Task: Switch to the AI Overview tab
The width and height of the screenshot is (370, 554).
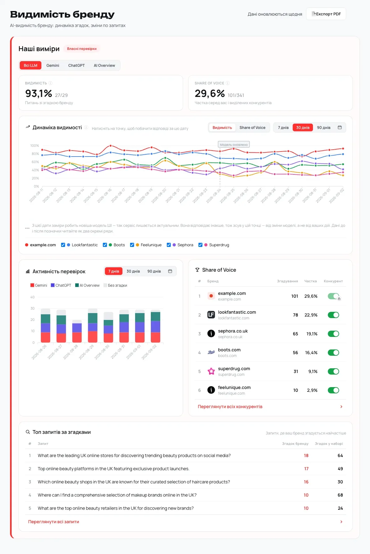Action: [x=104, y=66]
